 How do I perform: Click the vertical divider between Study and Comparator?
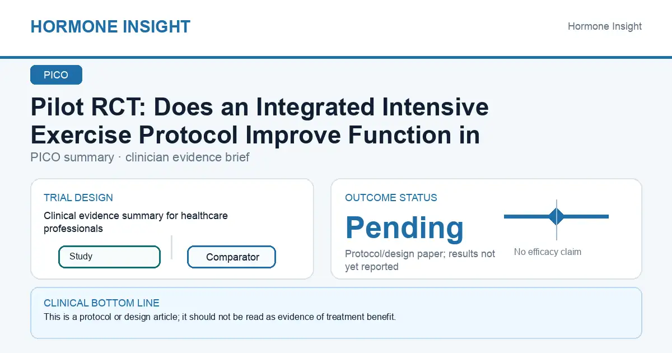pos(171,247)
